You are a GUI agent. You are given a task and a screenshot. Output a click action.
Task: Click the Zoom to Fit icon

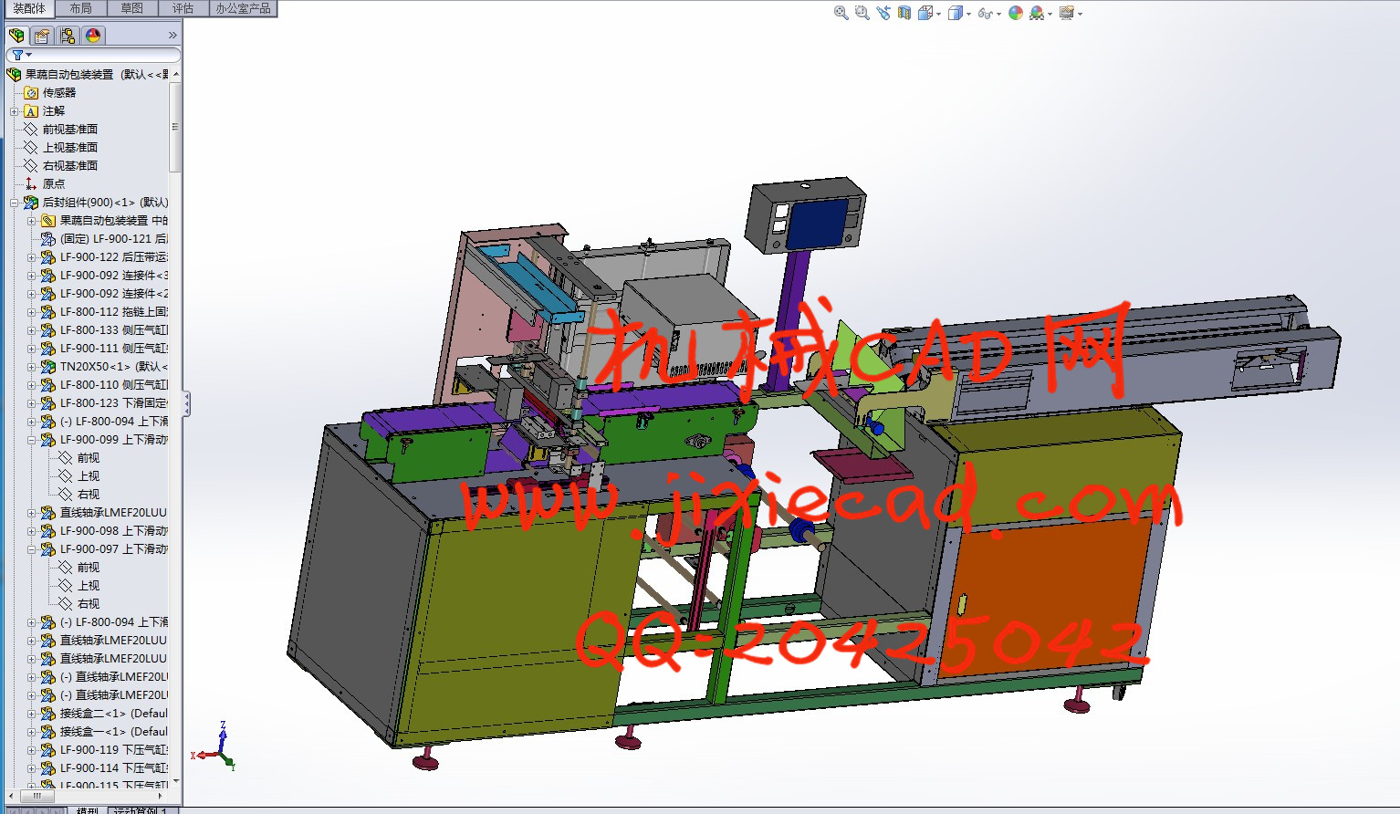(841, 13)
